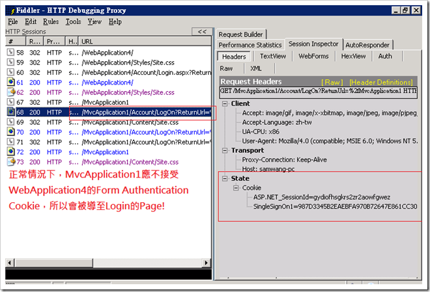Click the GET request line field
This screenshot has width=430, height=292.
pyautogui.click(x=318, y=92)
